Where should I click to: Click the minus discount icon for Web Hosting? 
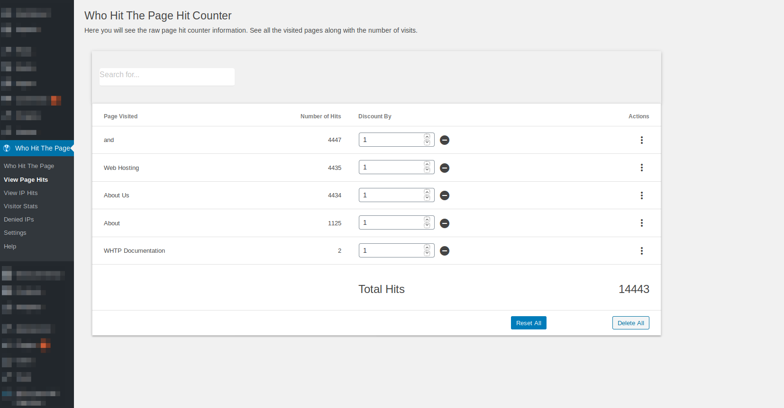[x=445, y=168]
